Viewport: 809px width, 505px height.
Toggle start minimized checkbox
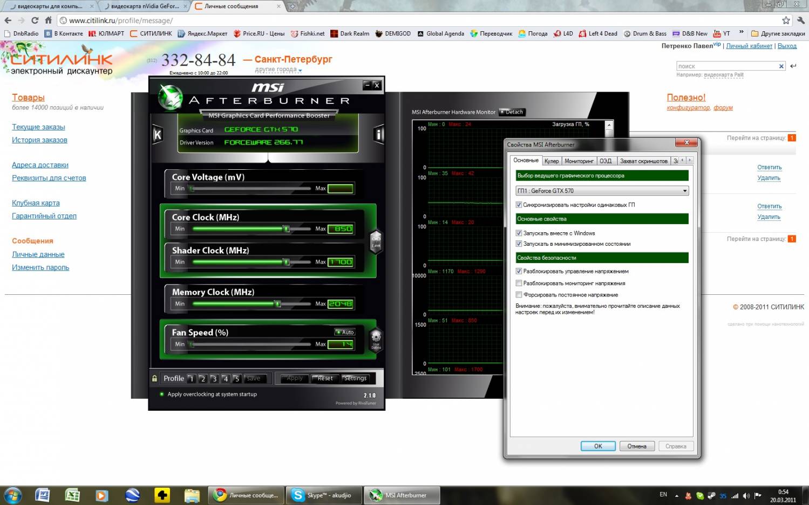pyautogui.click(x=519, y=244)
